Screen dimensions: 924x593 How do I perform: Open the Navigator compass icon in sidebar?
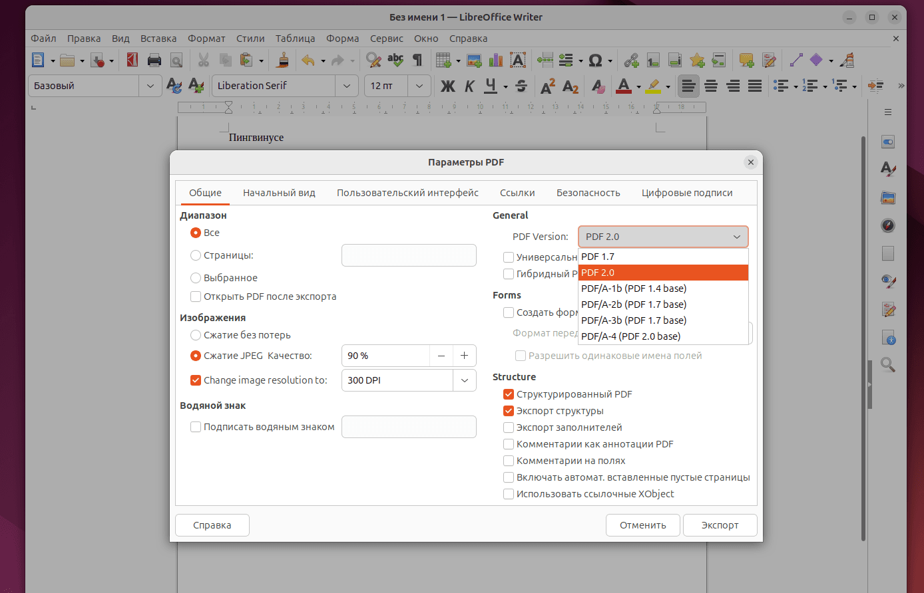coord(888,225)
